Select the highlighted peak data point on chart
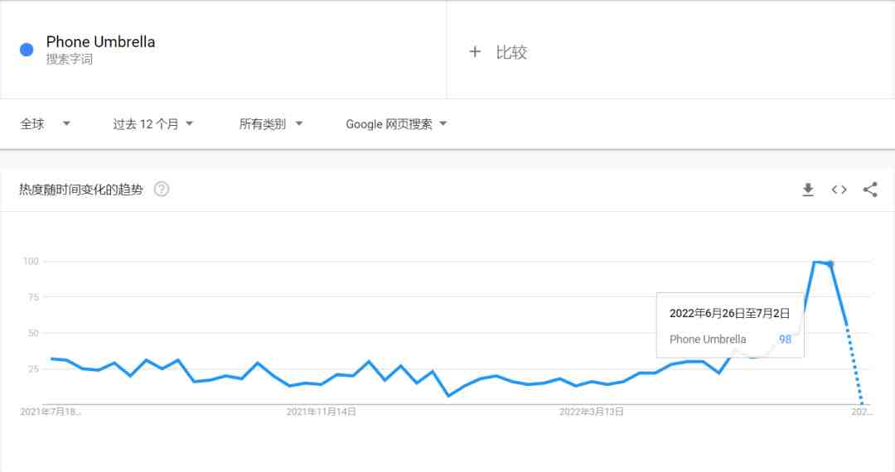The height and width of the screenshot is (472, 895). tap(830, 264)
